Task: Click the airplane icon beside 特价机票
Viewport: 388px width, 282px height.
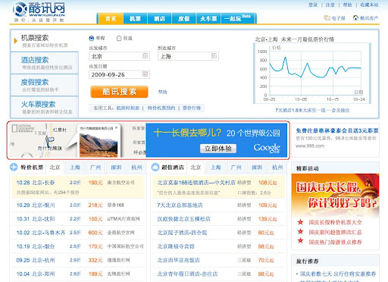Action: [14, 167]
